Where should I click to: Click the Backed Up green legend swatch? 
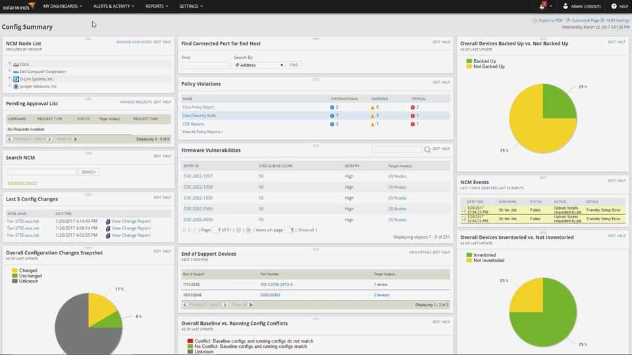pos(469,61)
